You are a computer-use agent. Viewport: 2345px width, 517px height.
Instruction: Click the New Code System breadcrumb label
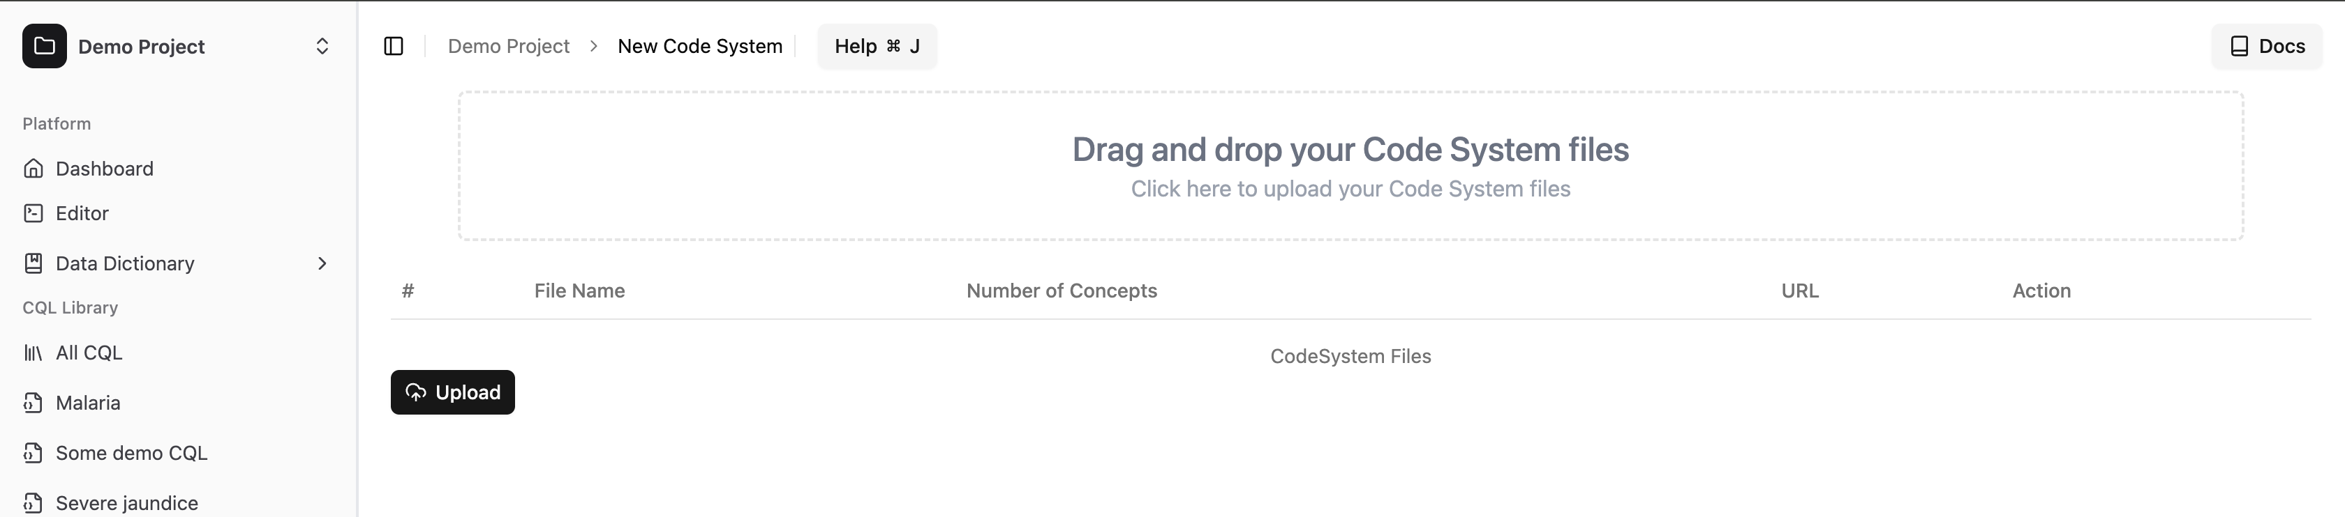click(x=700, y=45)
